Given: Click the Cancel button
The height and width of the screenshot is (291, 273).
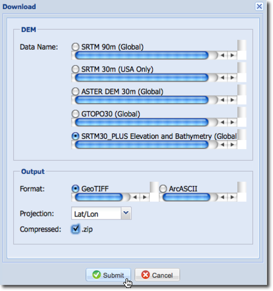Looking at the screenshot, I should 157,275.
